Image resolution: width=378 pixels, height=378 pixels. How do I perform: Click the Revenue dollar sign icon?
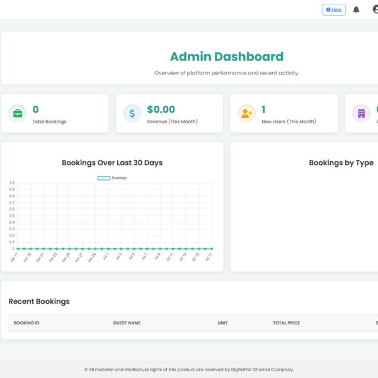[132, 113]
